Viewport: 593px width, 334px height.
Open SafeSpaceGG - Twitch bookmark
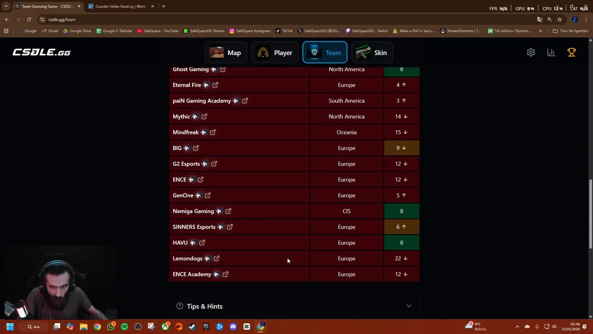(x=366, y=31)
